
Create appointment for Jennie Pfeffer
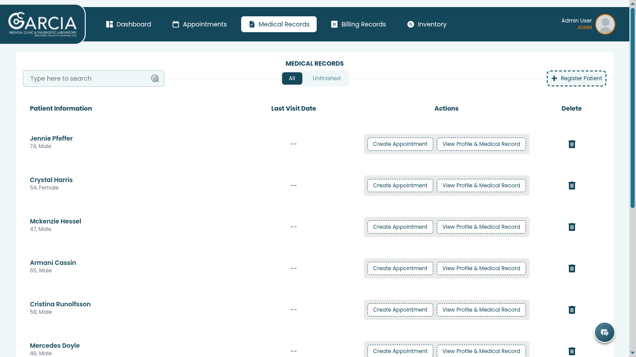click(400, 144)
